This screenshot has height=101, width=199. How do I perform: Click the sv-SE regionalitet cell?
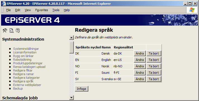click(123, 79)
